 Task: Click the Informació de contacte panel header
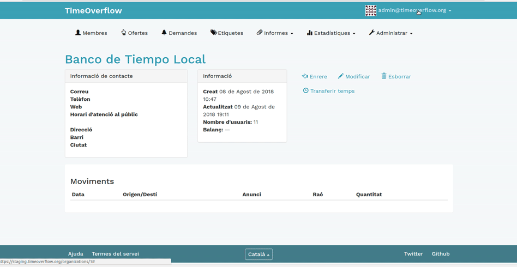pos(126,76)
